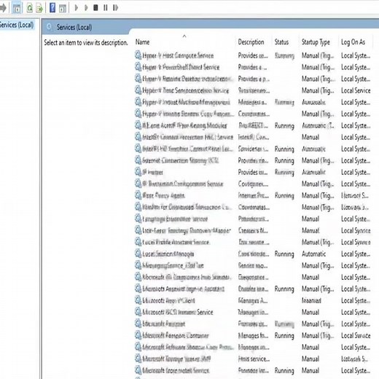This screenshot has height=379, width=379.
Task: Click the gear icon of Local Session Manager
Action: tap(138, 254)
